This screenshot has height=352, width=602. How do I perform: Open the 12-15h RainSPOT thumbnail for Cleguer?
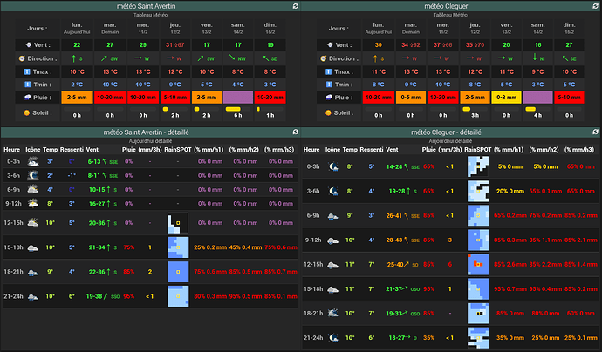(478, 264)
